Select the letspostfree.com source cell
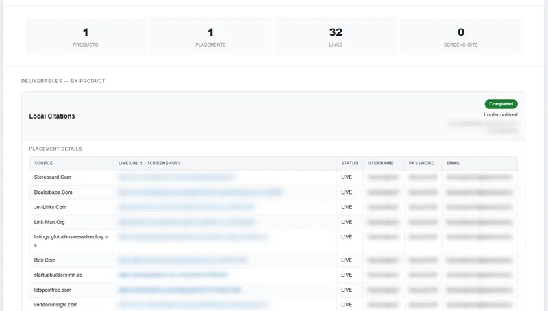 [72, 290]
